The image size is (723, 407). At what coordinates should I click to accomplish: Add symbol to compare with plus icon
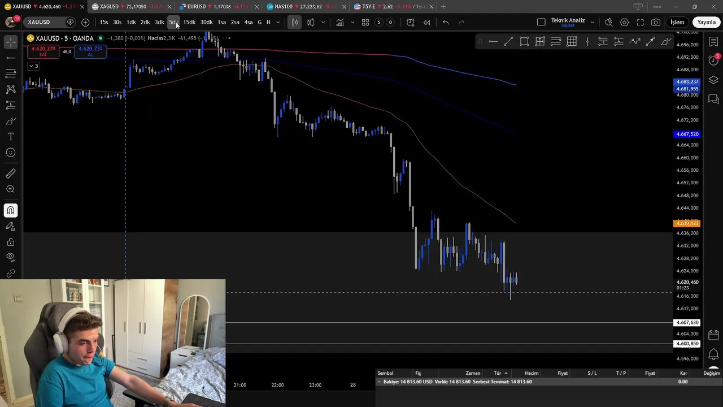tap(85, 22)
